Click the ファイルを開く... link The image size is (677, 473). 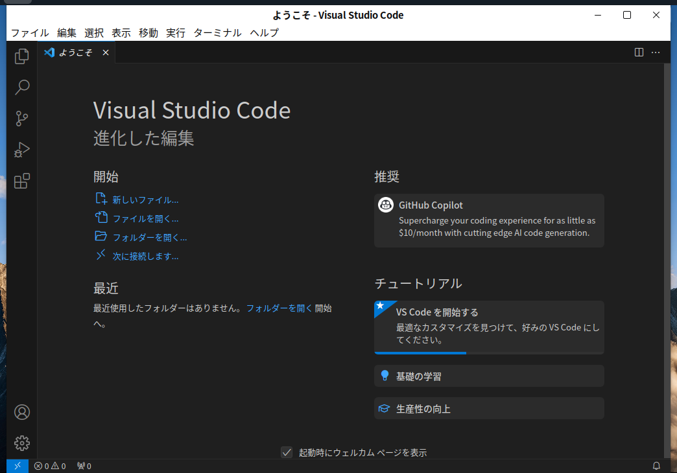145,219
